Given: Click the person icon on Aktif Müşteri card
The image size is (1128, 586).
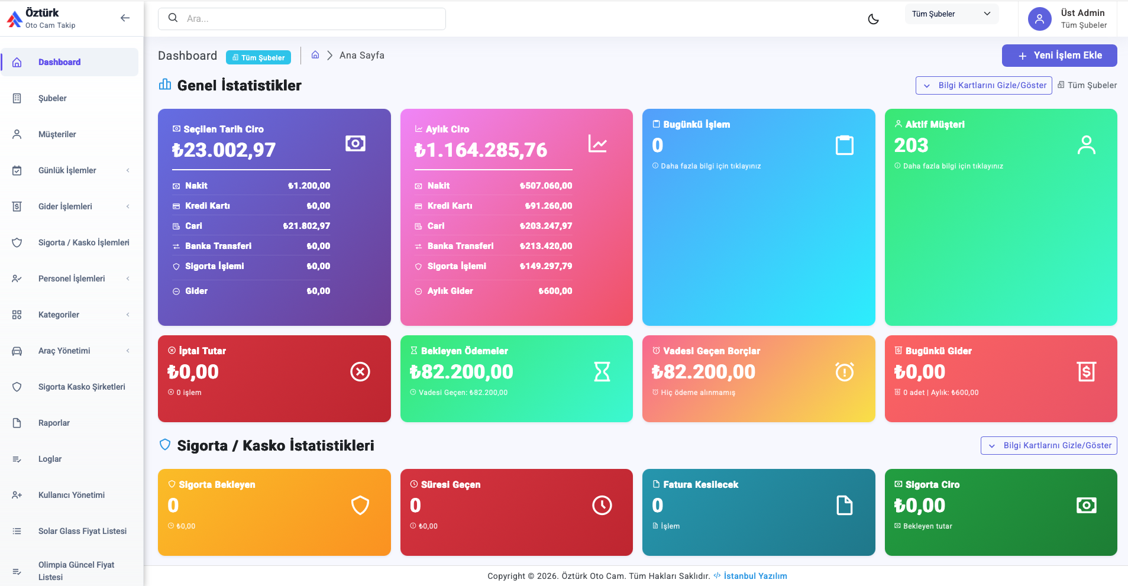Looking at the screenshot, I should tap(1086, 145).
